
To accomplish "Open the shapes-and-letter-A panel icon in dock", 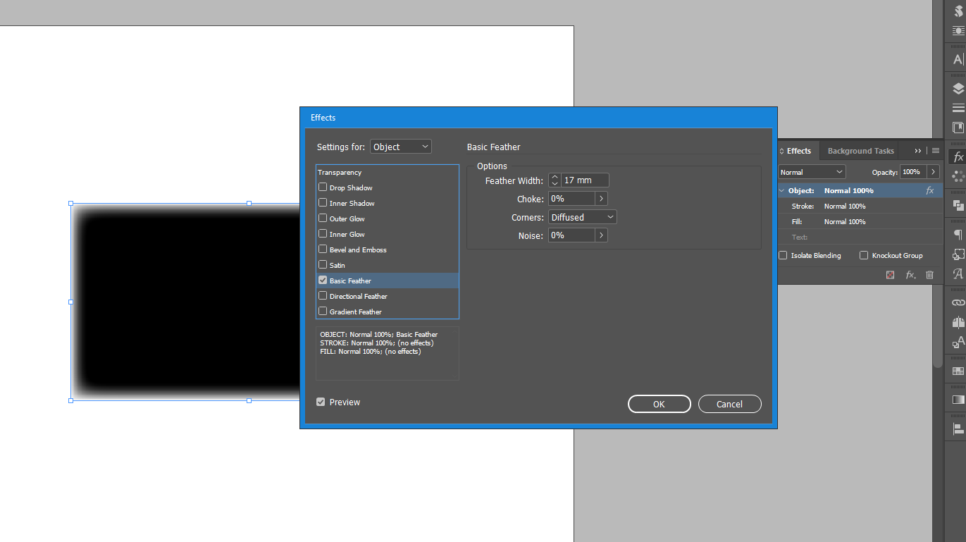I will 958,343.
